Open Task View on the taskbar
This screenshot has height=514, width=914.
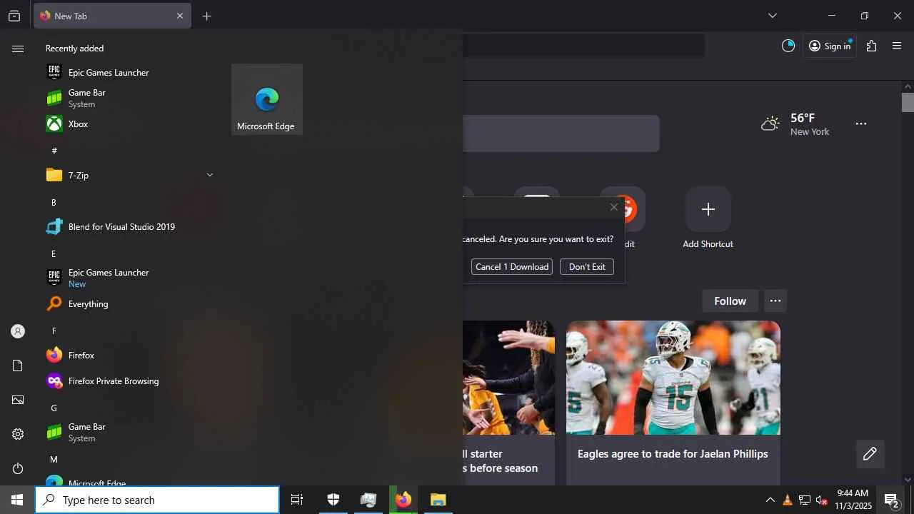297,500
